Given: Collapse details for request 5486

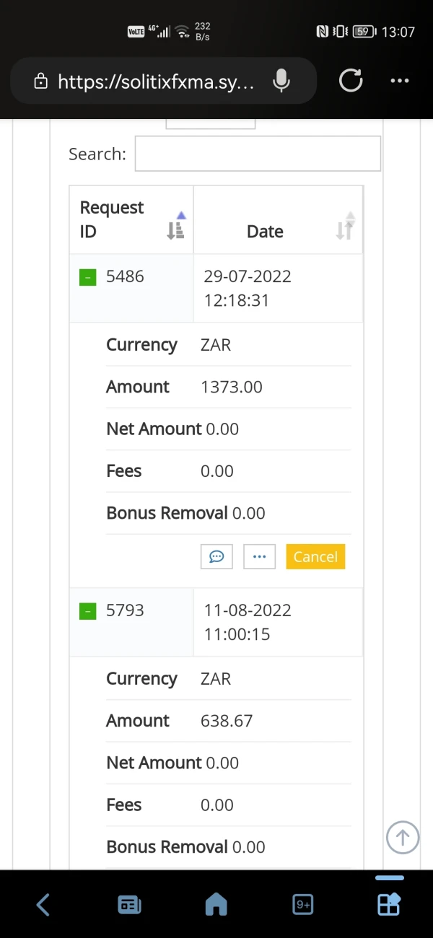Looking at the screenshot, I should (x=87, y=277).
